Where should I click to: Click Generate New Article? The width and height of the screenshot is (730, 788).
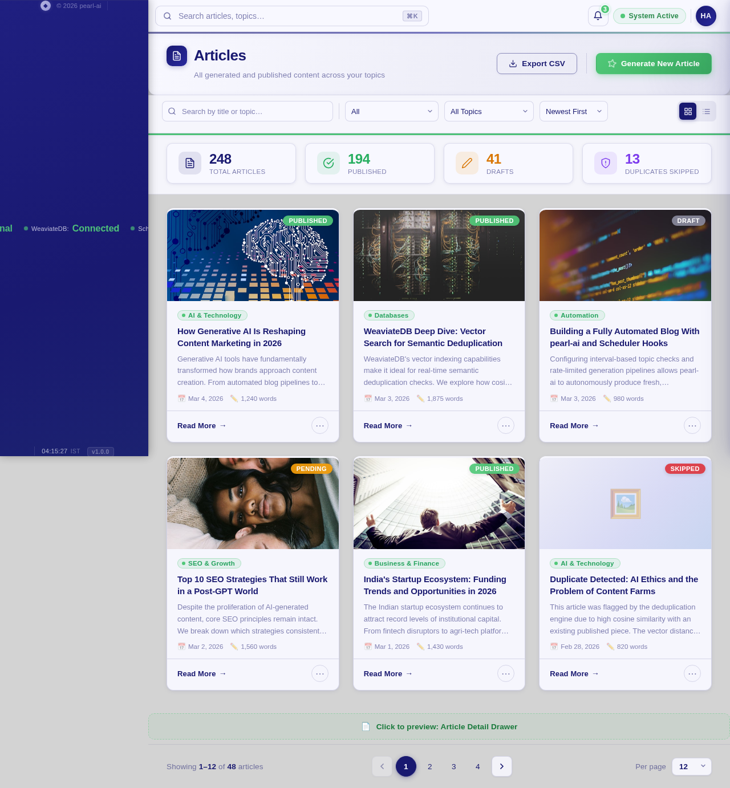pos(654,63)
